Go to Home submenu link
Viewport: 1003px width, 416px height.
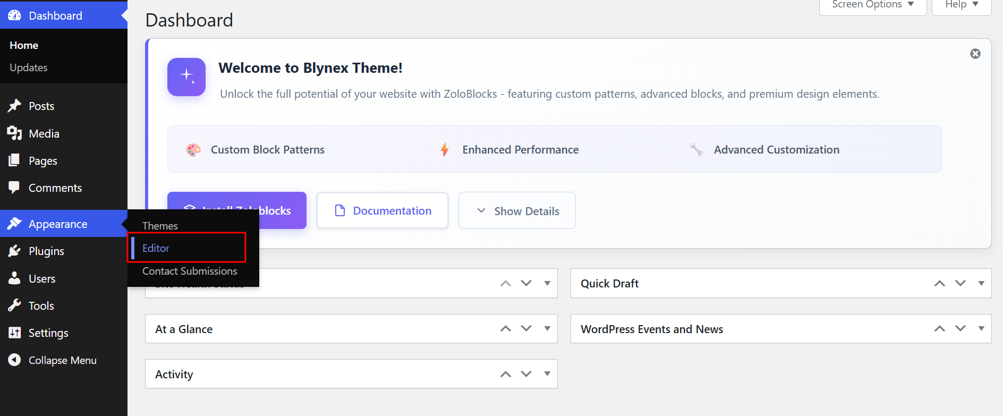24,45
